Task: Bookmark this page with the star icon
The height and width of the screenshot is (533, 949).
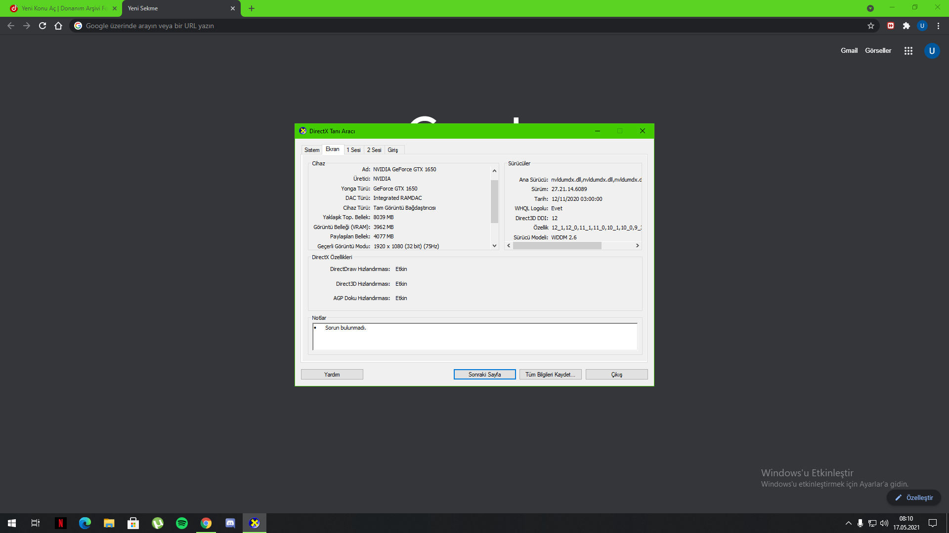Action: (870, 26)
